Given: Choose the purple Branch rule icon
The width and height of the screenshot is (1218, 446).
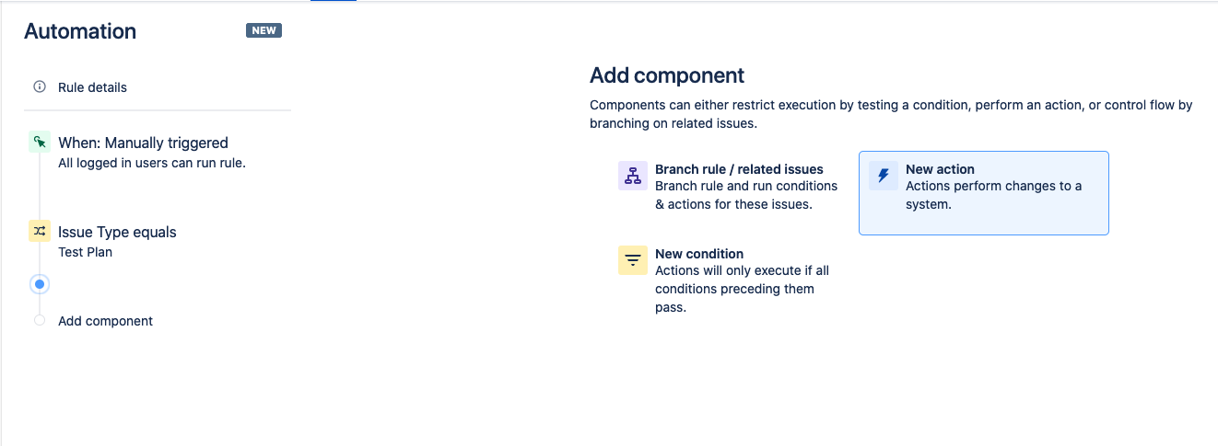Looking at the screenshot, I should click(x=633, y=176).
